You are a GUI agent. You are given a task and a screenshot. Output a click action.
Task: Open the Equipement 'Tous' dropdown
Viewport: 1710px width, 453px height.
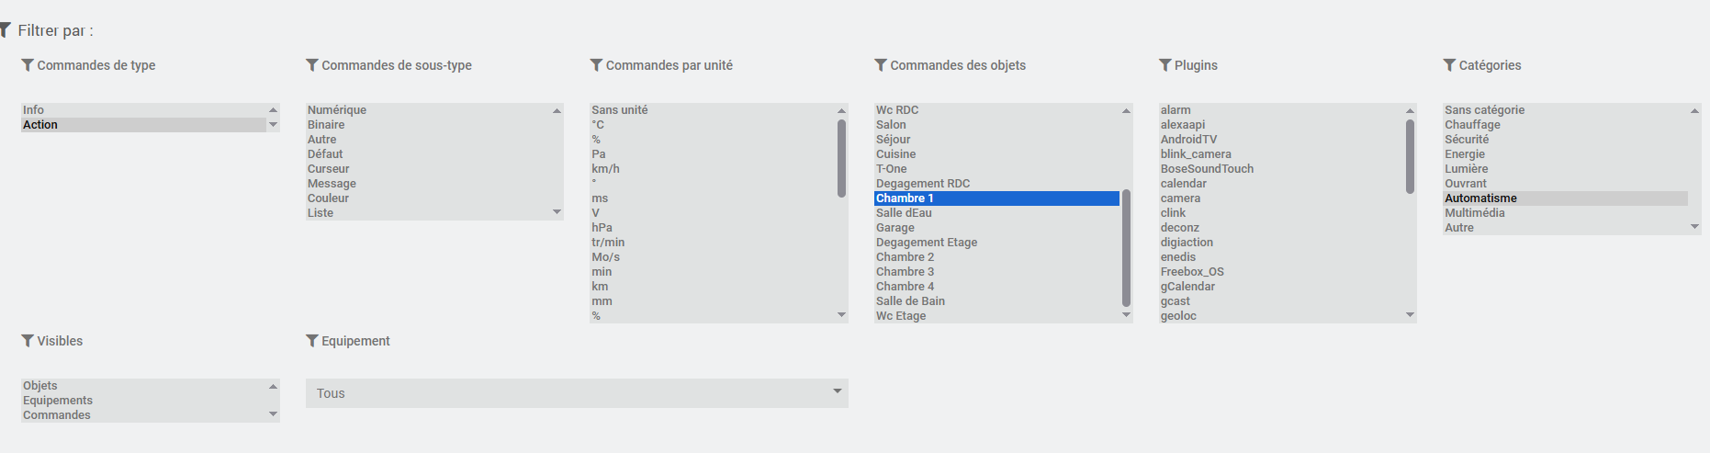pyautogui.click(x=577, y=393)
